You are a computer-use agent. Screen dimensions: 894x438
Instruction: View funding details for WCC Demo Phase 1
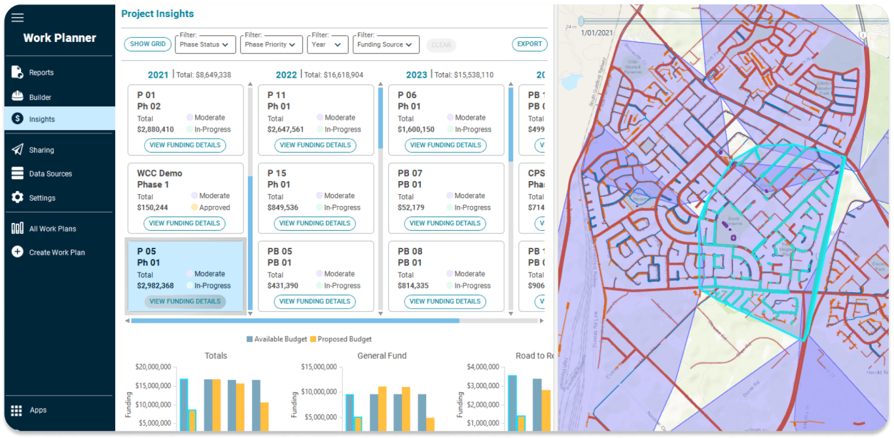pyautogui.click(x=185, y=223)
